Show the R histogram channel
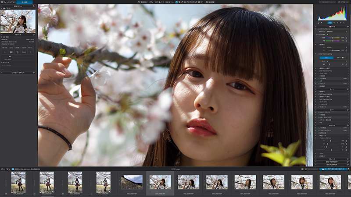Screen dimensions: 351x197 [x=334, y=23]
